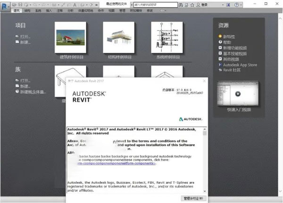The width and height of the screenshot is (283, 203).
Task: Click the search keyword input field
Action: coord(156,5)
